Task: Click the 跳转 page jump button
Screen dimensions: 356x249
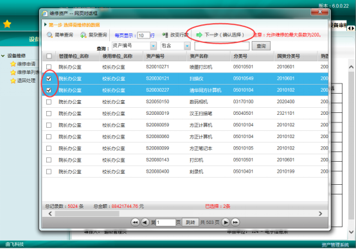Action: point(190,223)
